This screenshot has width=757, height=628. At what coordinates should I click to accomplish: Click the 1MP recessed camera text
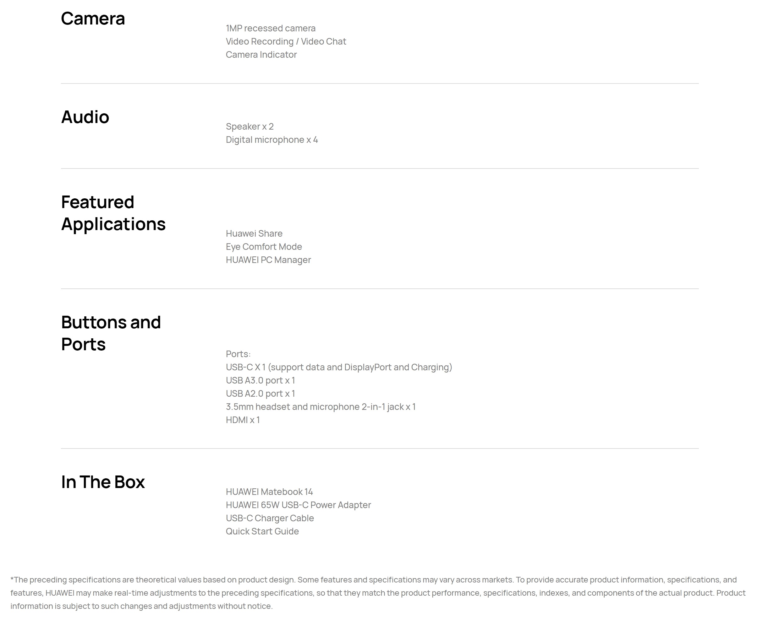click(x=270, y=28)
